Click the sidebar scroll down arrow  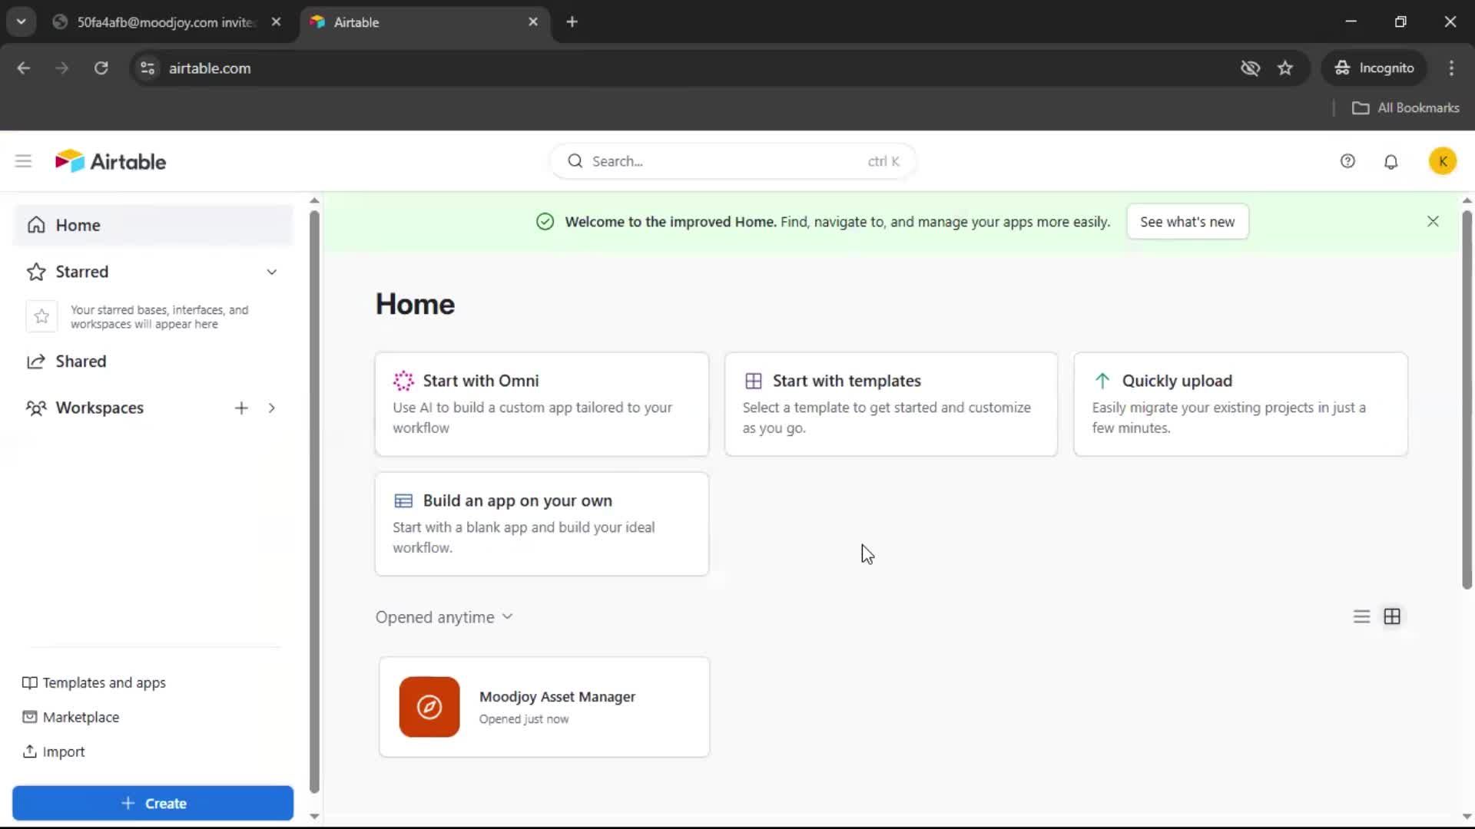click(x=314, y=816)
